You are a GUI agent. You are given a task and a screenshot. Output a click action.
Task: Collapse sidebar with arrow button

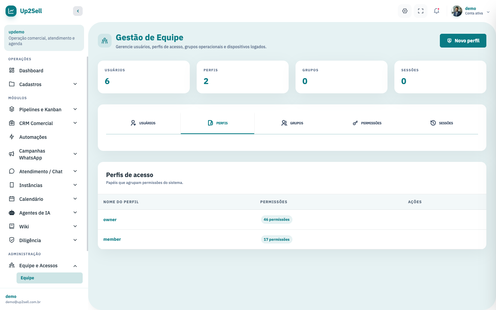pos(78,11)
